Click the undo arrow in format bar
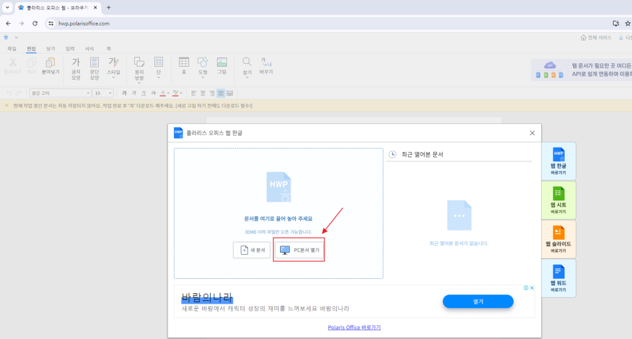632x339 pixels. tap(9, 93)
